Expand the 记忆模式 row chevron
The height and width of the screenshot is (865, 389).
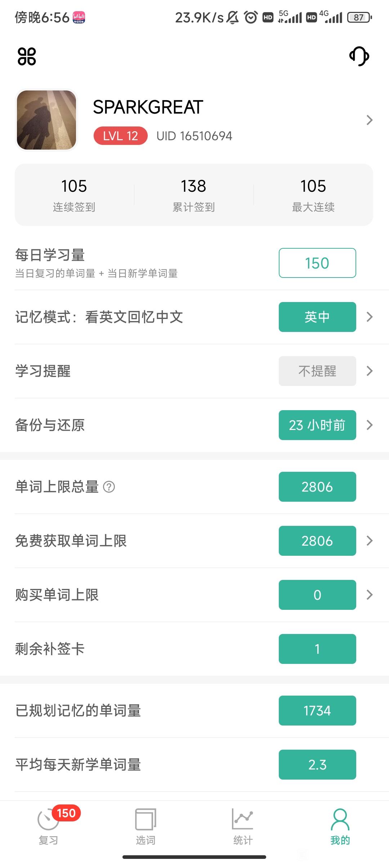pyautogui.click(x=369, y=317)
